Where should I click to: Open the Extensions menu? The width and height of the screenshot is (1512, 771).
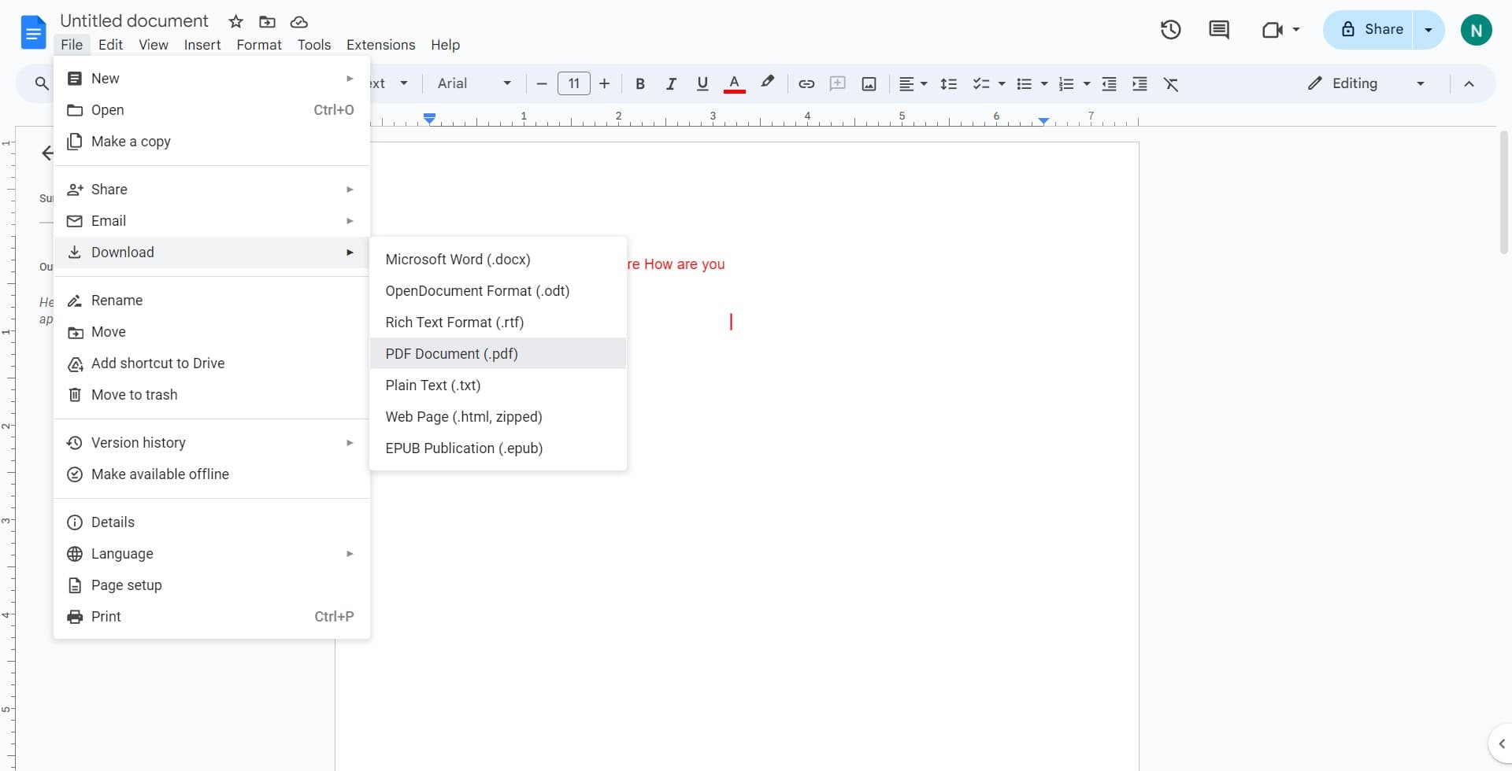point(380,45)
